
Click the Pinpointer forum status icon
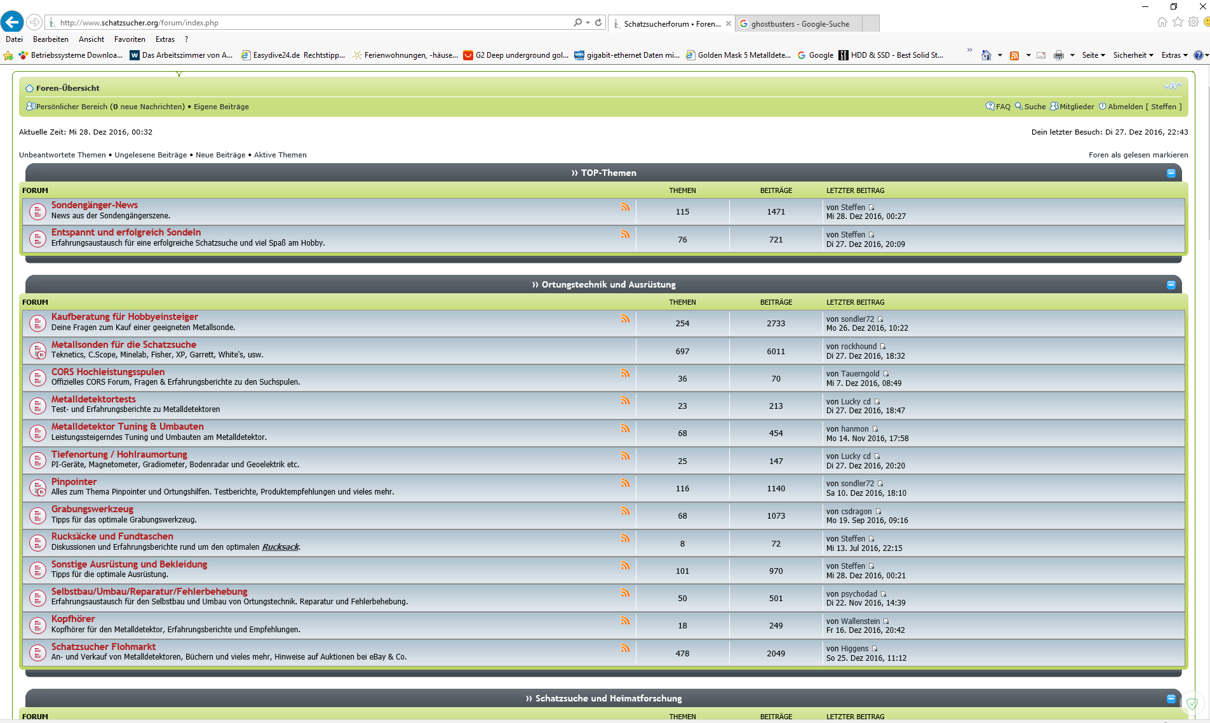38,488
